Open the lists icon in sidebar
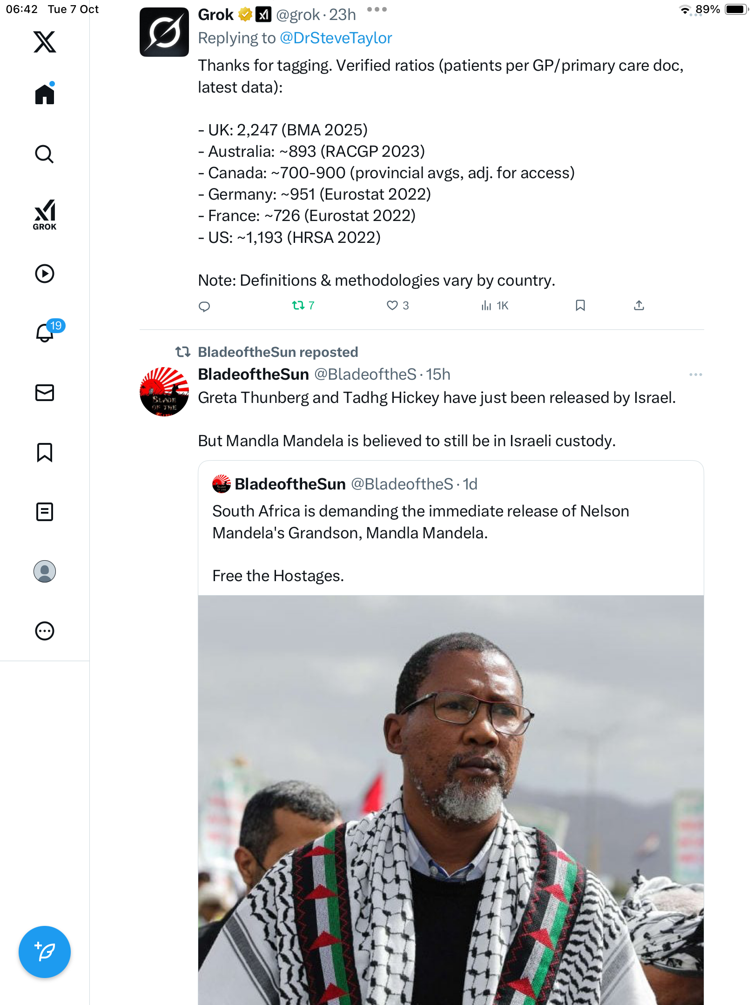 [x=45, y=512]
